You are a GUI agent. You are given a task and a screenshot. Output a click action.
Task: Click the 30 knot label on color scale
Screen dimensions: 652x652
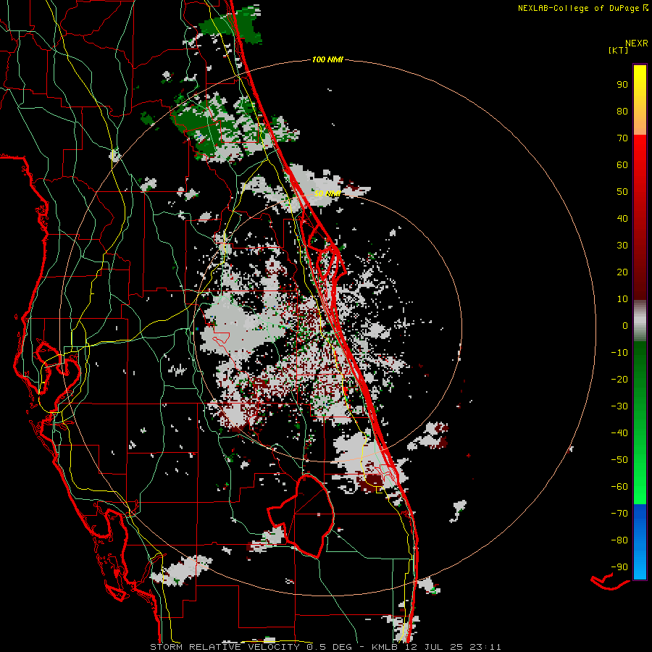point(622,246)
